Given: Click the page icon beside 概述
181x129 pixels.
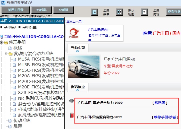Looking at the screenshot, I should click(10, 48).
